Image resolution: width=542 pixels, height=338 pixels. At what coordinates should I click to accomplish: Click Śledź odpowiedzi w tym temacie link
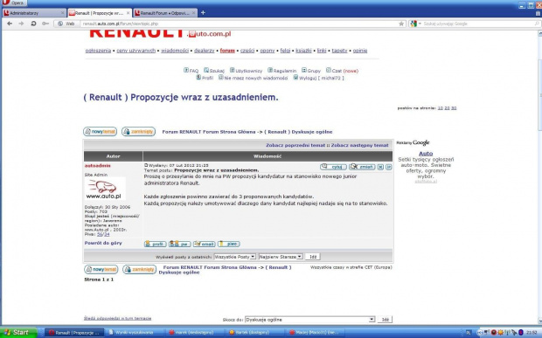(117, 318)
